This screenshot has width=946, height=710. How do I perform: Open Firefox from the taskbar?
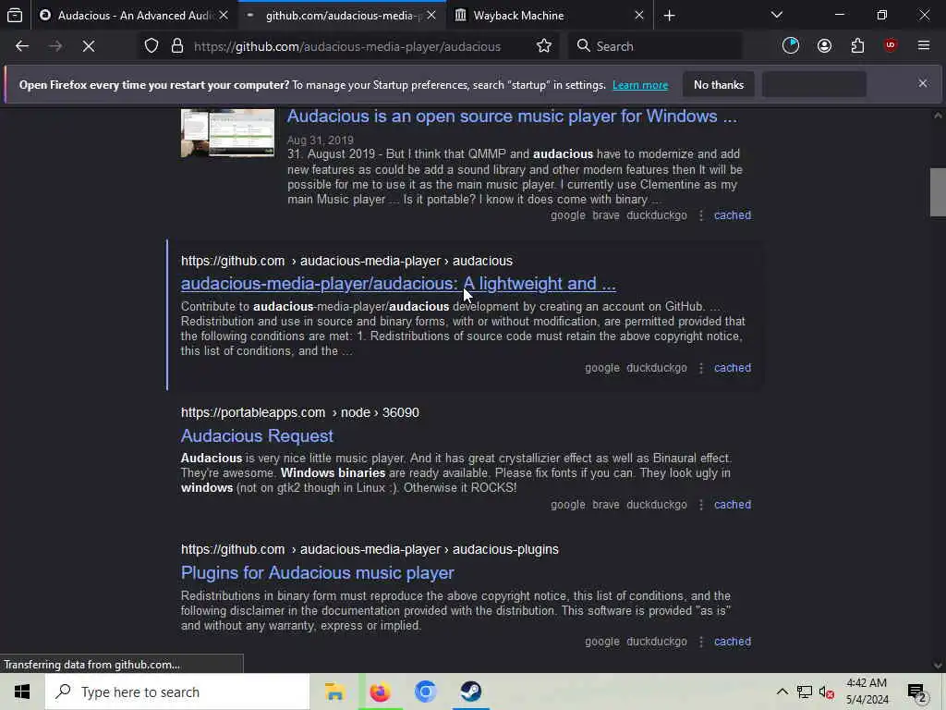click(380, 692)
